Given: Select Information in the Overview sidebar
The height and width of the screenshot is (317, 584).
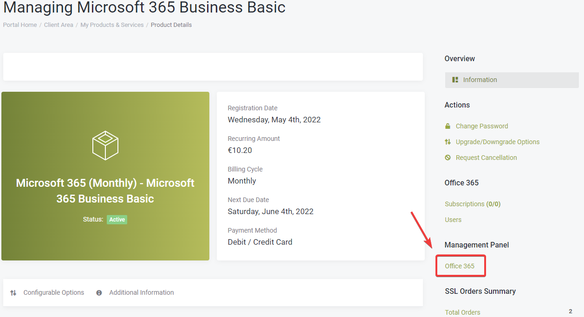Looking at the screenshot, I should click(x=512, y=80).
